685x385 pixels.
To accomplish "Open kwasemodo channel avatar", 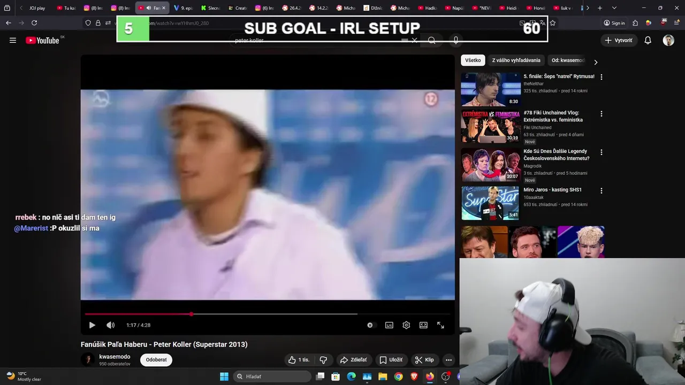I will [x=88, y=360].
